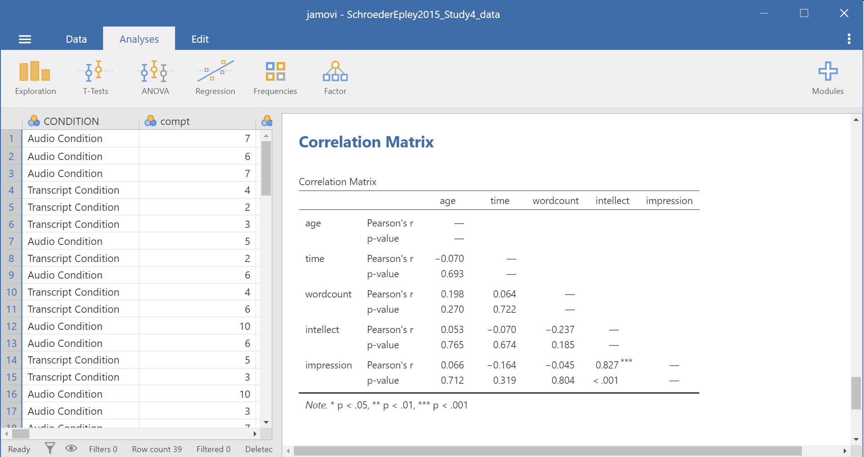
Task: Open the T-Tests analysis menu
Action: click(x=95, y=78)
